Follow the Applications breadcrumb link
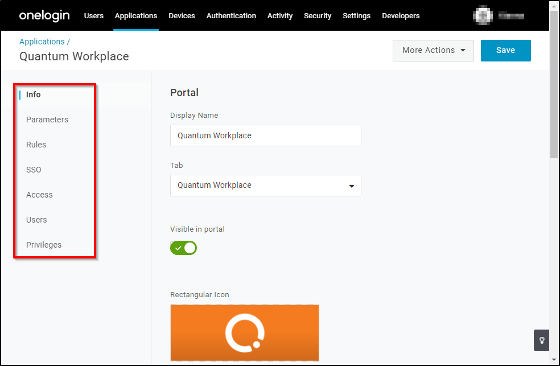Viewport: 560px width, 366px height. click(x=42, y=41)
